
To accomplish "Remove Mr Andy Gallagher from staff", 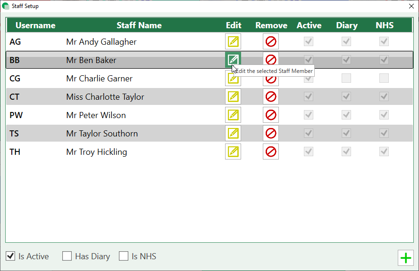I will [271, 42].
